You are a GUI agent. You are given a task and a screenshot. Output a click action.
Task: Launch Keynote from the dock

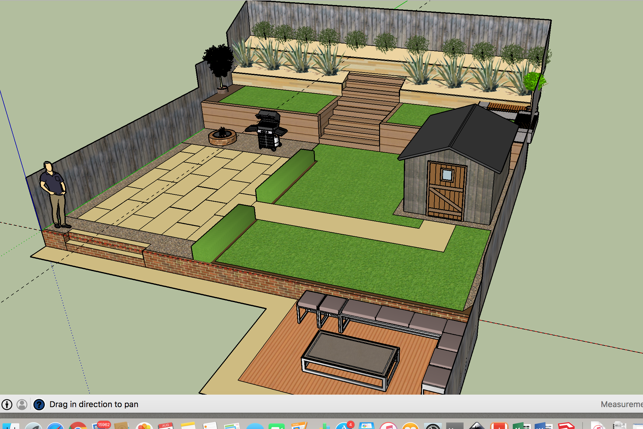[x=366, y=426]
